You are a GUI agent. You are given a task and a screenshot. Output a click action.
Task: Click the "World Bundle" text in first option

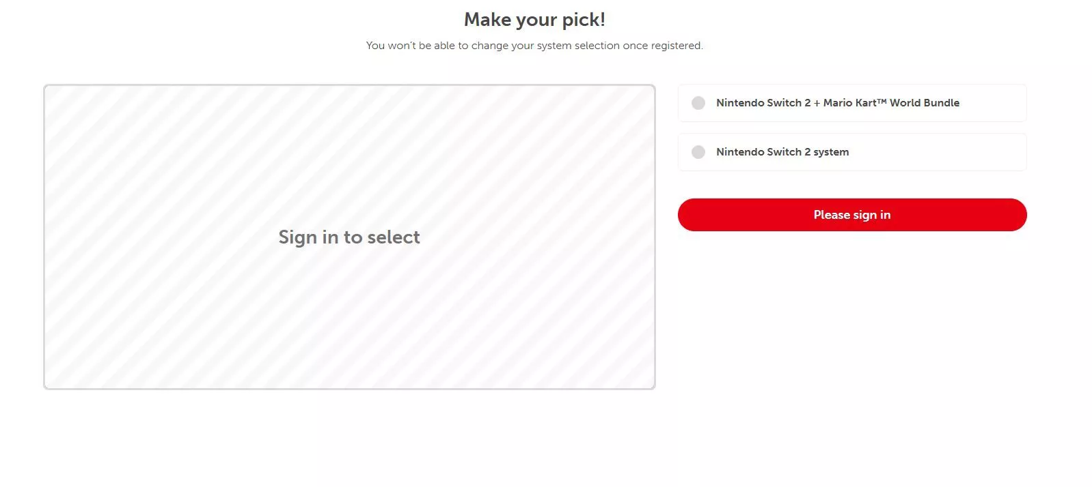pyautogui.click(x=924, y=103)
